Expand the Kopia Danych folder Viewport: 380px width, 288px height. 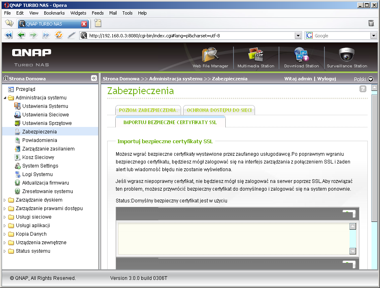[x=4, y=234]
